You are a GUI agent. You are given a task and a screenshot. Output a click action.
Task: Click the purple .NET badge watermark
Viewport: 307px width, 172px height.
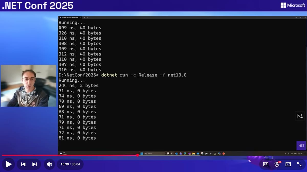click(x=301, y=146)
